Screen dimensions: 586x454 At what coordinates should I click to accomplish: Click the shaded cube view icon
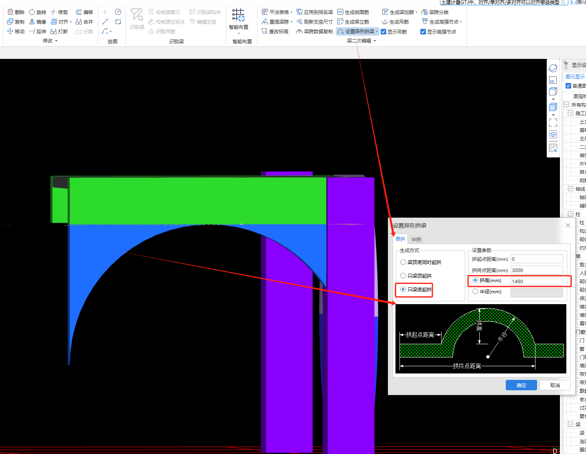pos(553,107)
